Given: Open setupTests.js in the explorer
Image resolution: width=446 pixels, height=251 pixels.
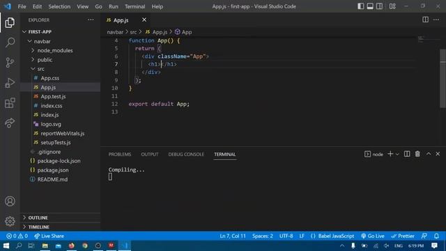Looking at the screenshot, I should click(60, 142).
